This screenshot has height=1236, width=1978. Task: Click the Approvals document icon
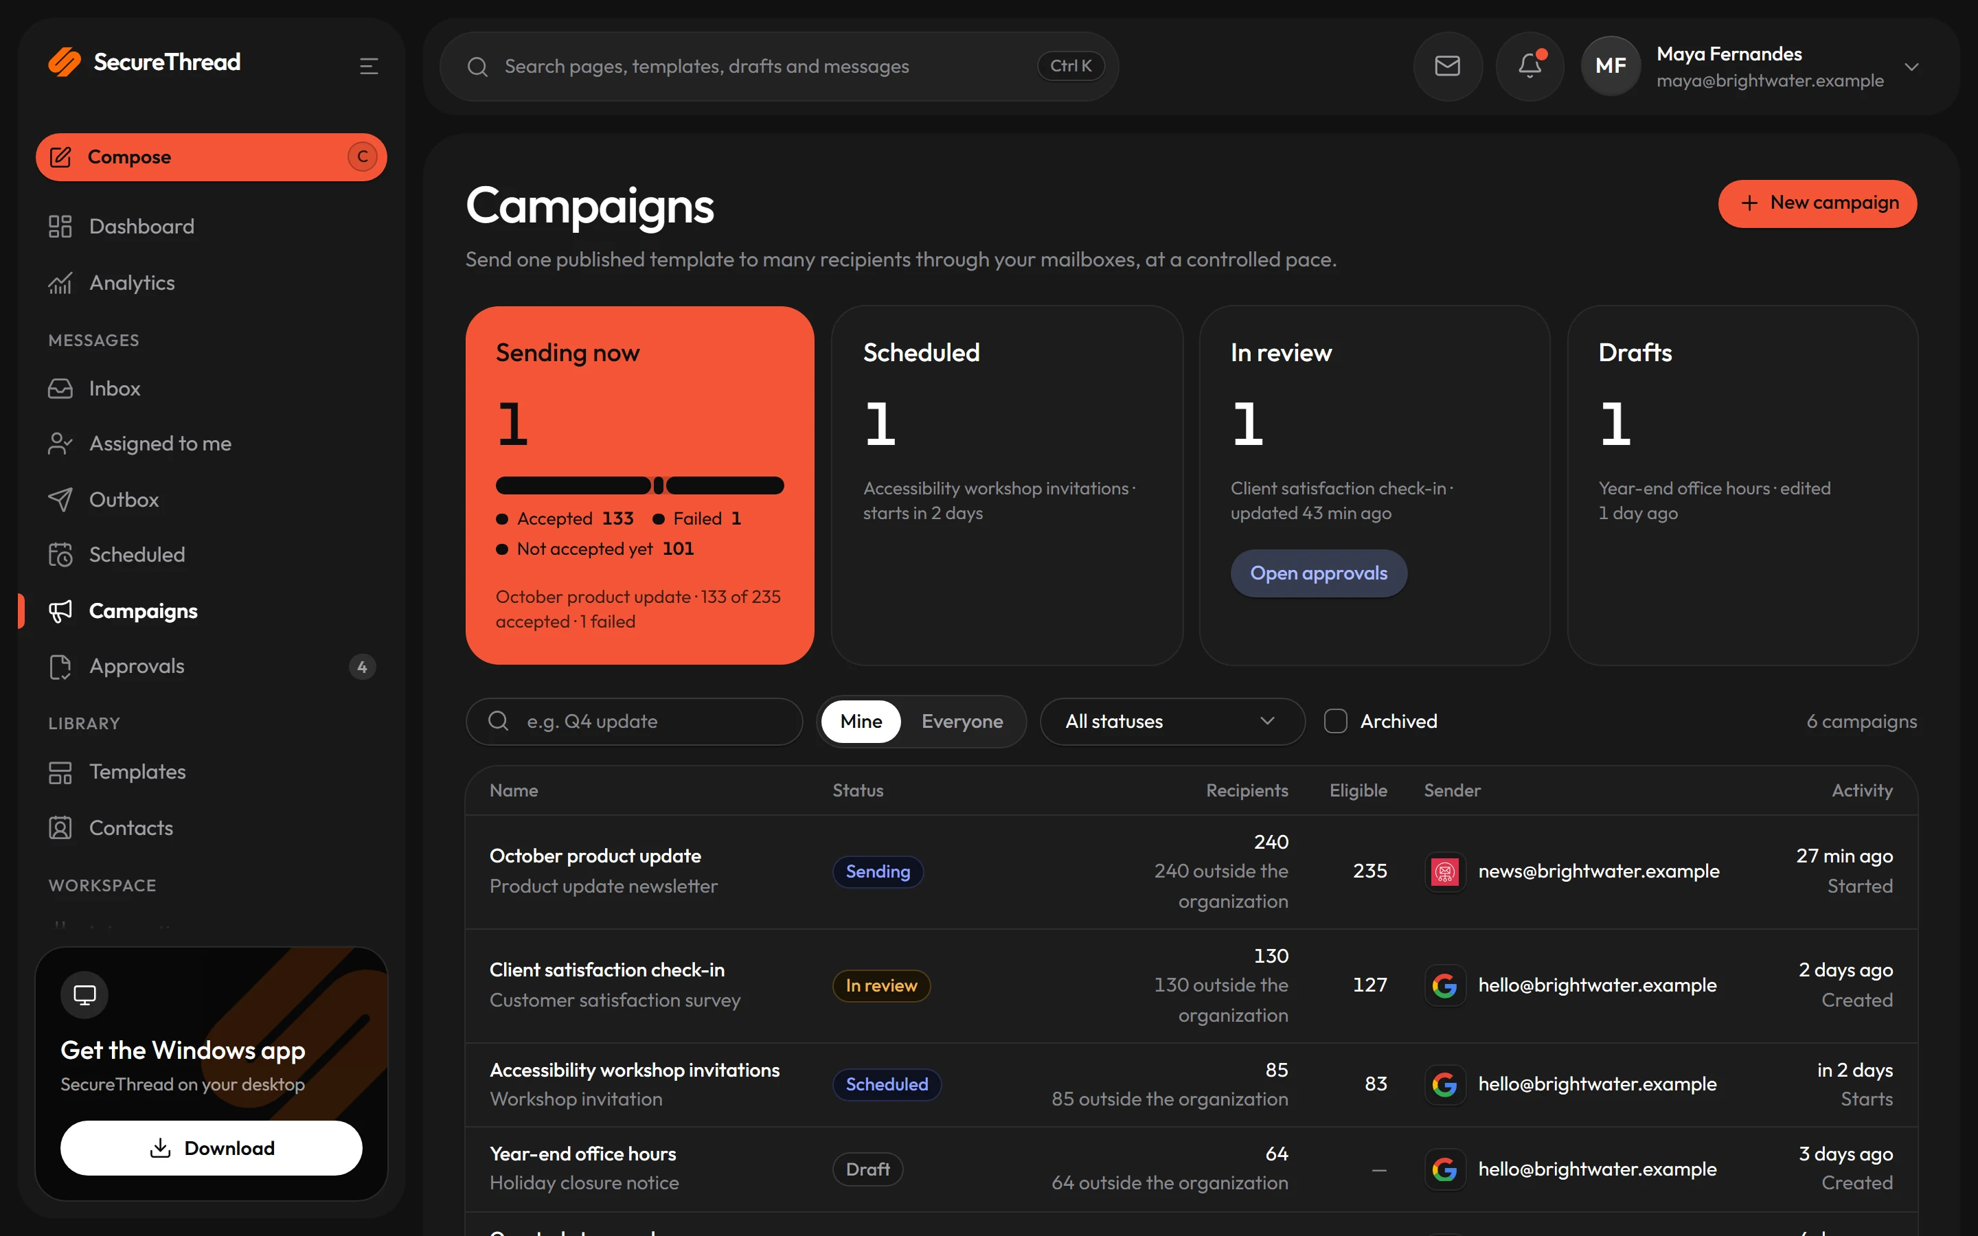pos(60,666)
